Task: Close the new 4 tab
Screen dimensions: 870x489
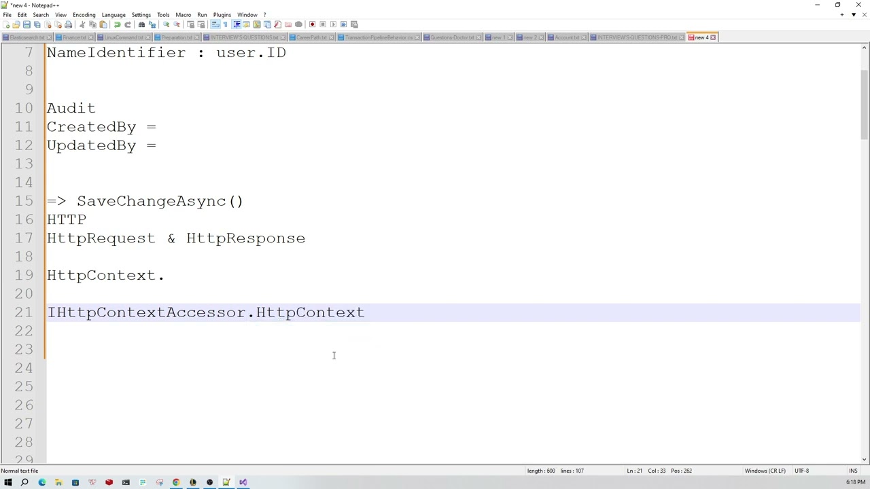Action: (713, 37)
